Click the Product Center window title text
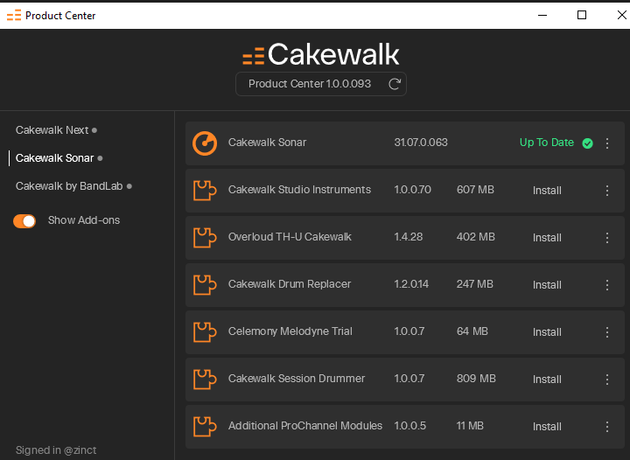This screenshot has width=630, height=460. click(60, 16)
